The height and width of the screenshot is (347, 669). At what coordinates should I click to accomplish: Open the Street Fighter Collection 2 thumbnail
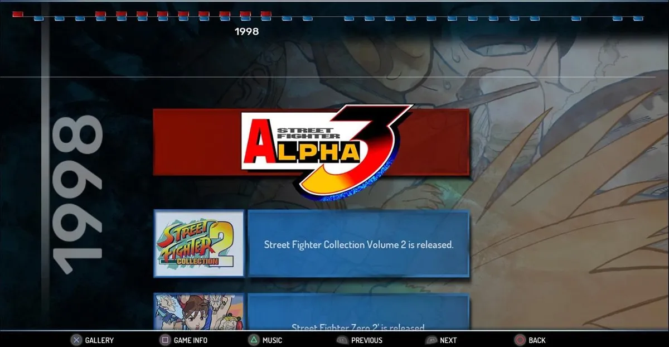tap(199, 243)
